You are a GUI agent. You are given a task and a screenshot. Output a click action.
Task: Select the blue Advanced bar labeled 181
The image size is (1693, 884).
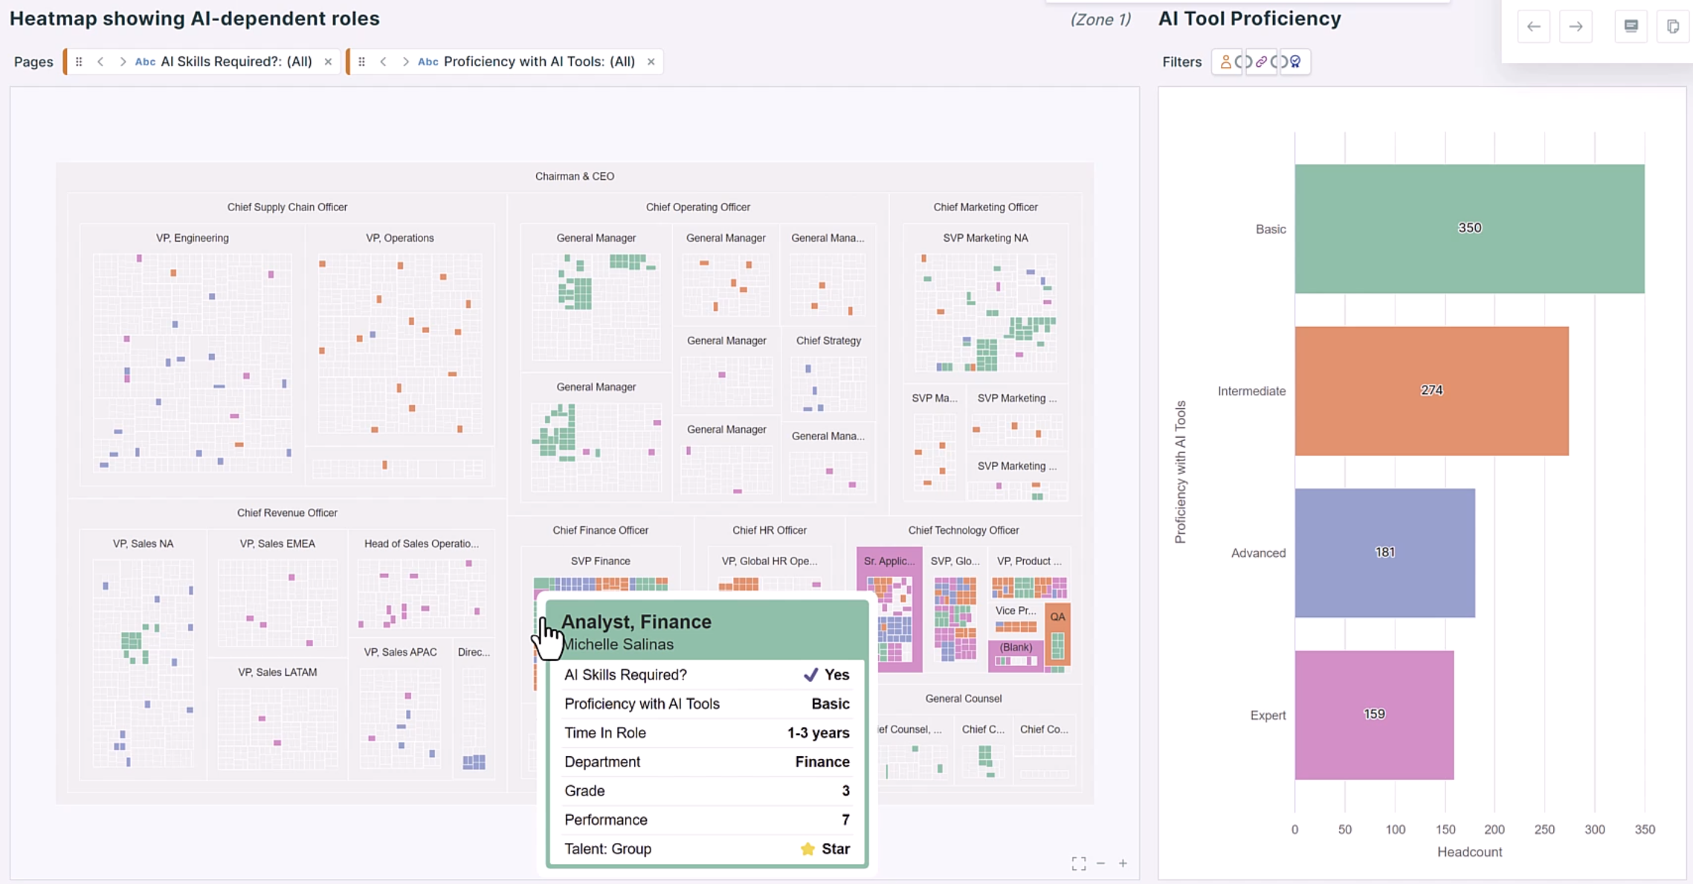pyautogui.click(x=1384, y=552)
